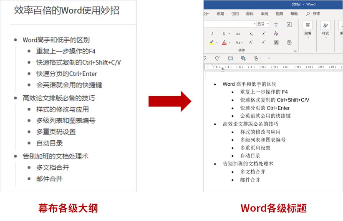Customize the quick access toolbar

pos(269,58)
